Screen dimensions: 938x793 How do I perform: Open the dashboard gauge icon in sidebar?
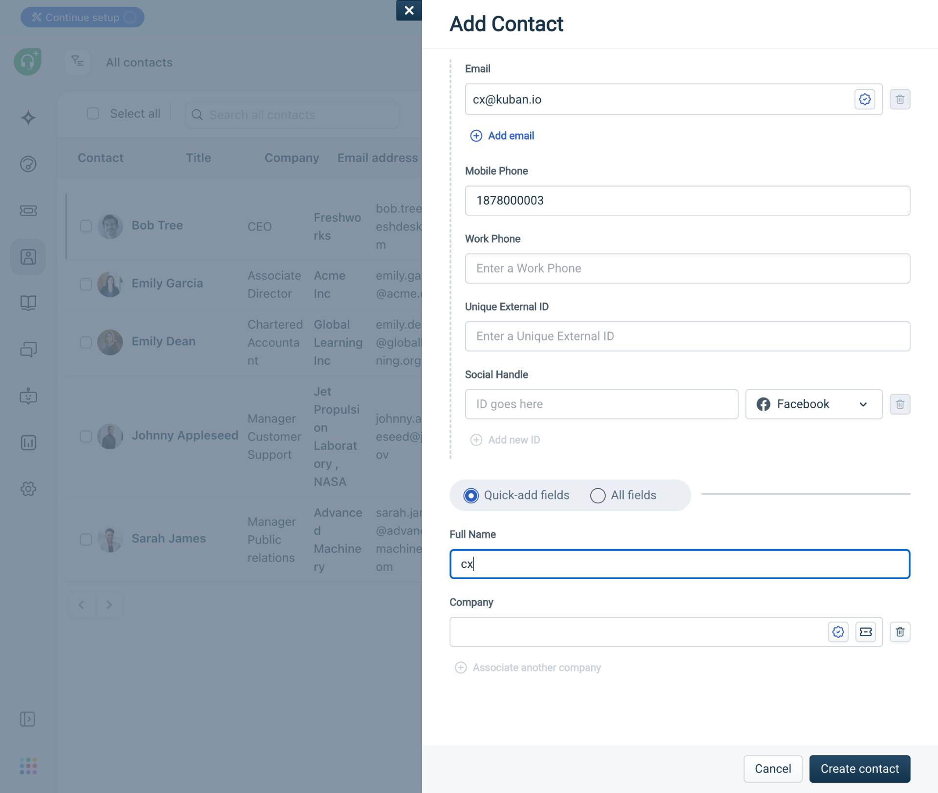pos(28,164)
